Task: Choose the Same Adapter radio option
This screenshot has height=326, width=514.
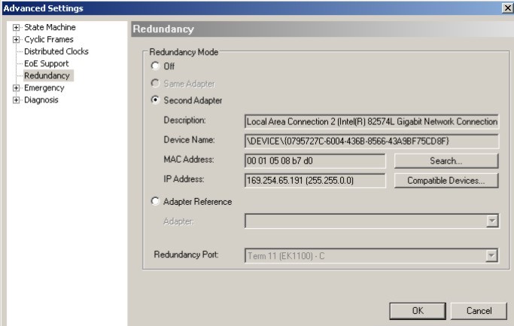Action: pos(155,83)
